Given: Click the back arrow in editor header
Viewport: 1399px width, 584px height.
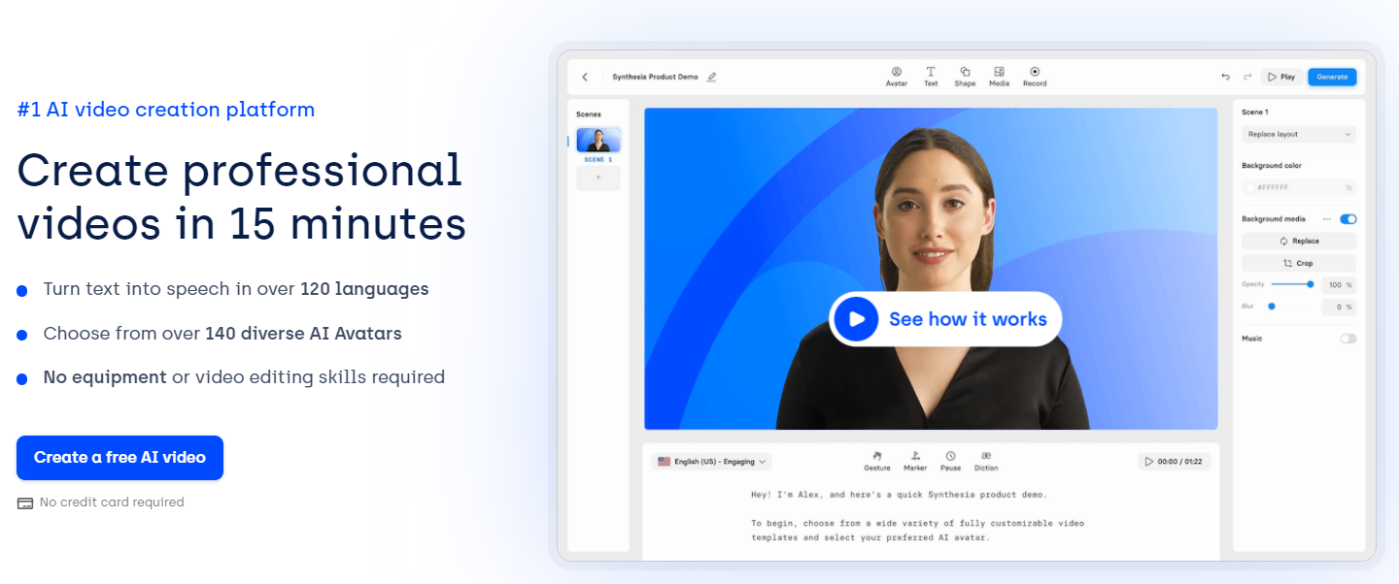Looking at the screenshot, I should 585,77.
